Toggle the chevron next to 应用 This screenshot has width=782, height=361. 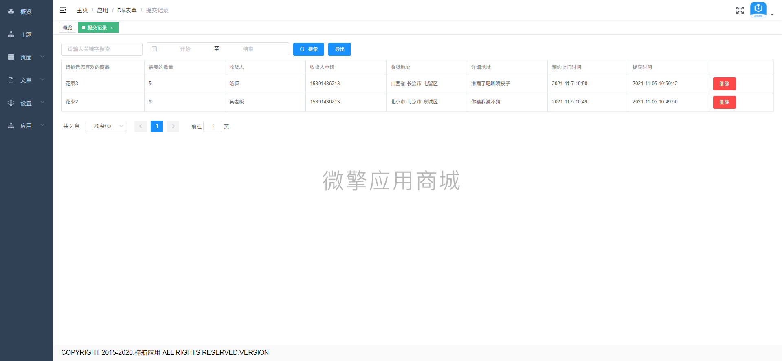tap(42, 125)
